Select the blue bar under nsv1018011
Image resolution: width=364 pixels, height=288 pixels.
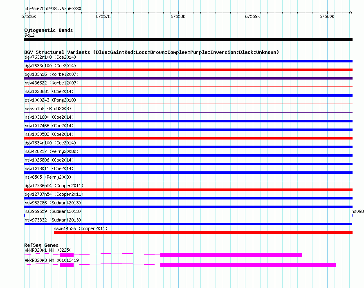pyautogui.click(x=188, y=173)
